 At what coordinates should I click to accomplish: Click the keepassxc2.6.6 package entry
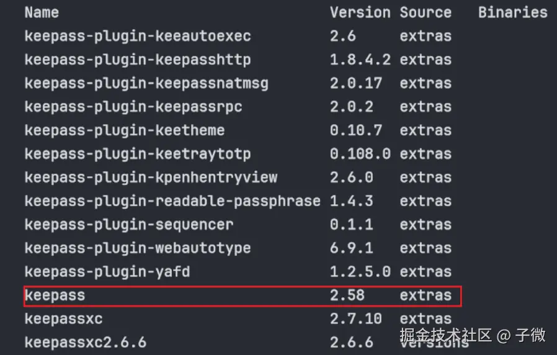click(86, 342)
